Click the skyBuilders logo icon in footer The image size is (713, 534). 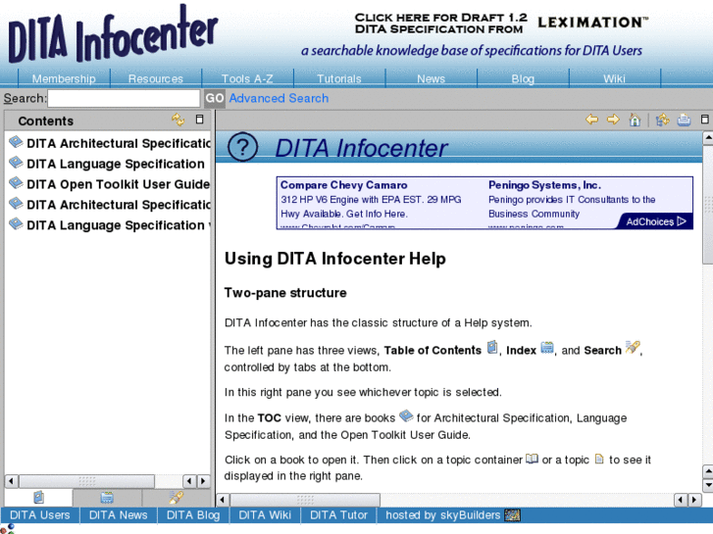[x=513, y=515]
